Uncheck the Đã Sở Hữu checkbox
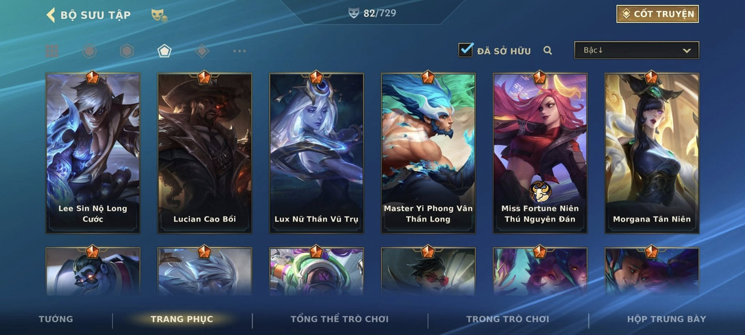The width and height of the screenshot is (745, 335). coord(466,49)
